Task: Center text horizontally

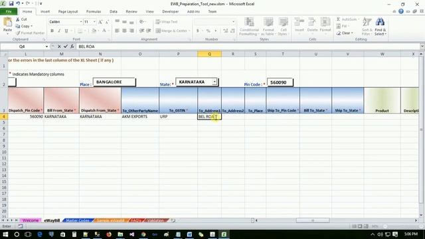Action: [124, 31]
